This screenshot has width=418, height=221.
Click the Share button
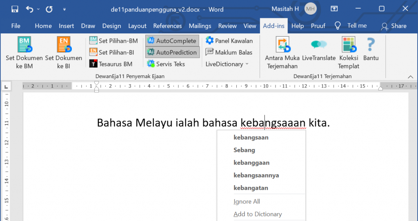click(x=394, y=26)
